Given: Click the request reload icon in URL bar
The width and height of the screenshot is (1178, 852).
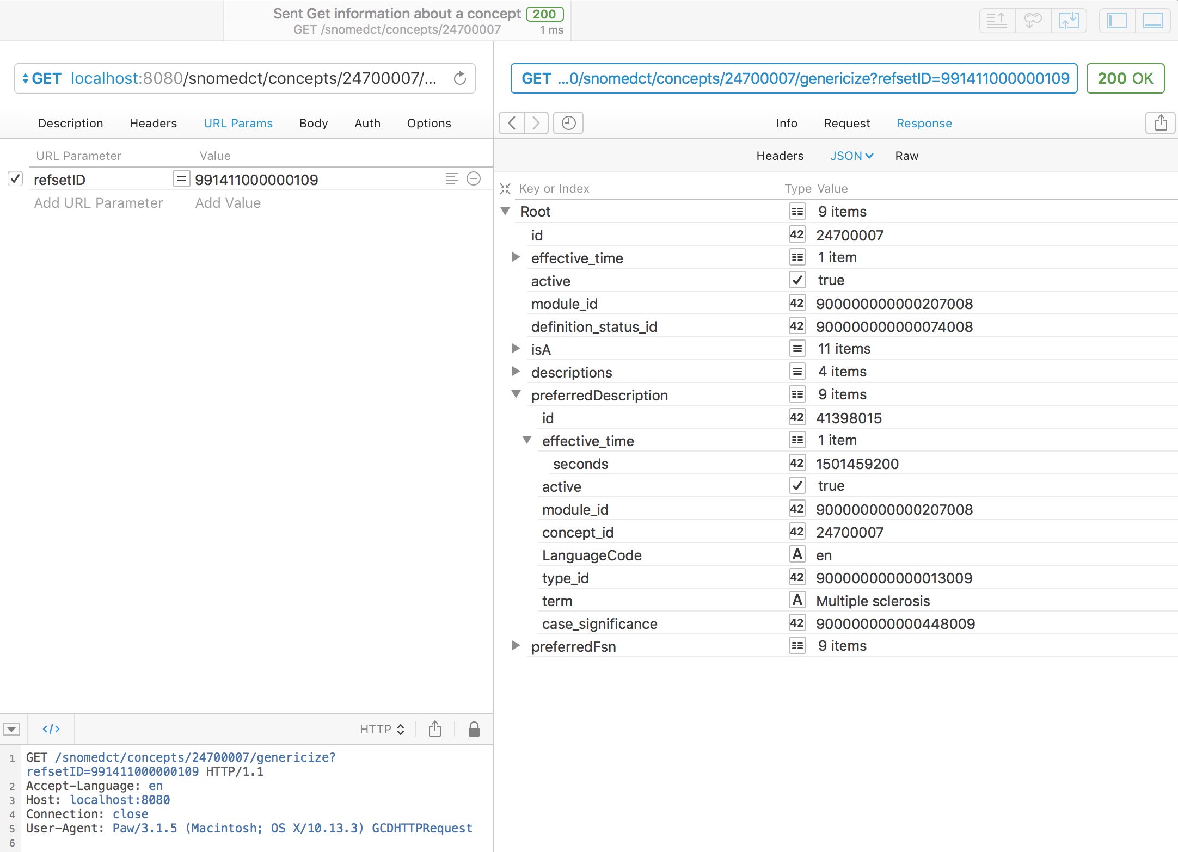Looking at the screenshot, I should [x=460, y=78].
